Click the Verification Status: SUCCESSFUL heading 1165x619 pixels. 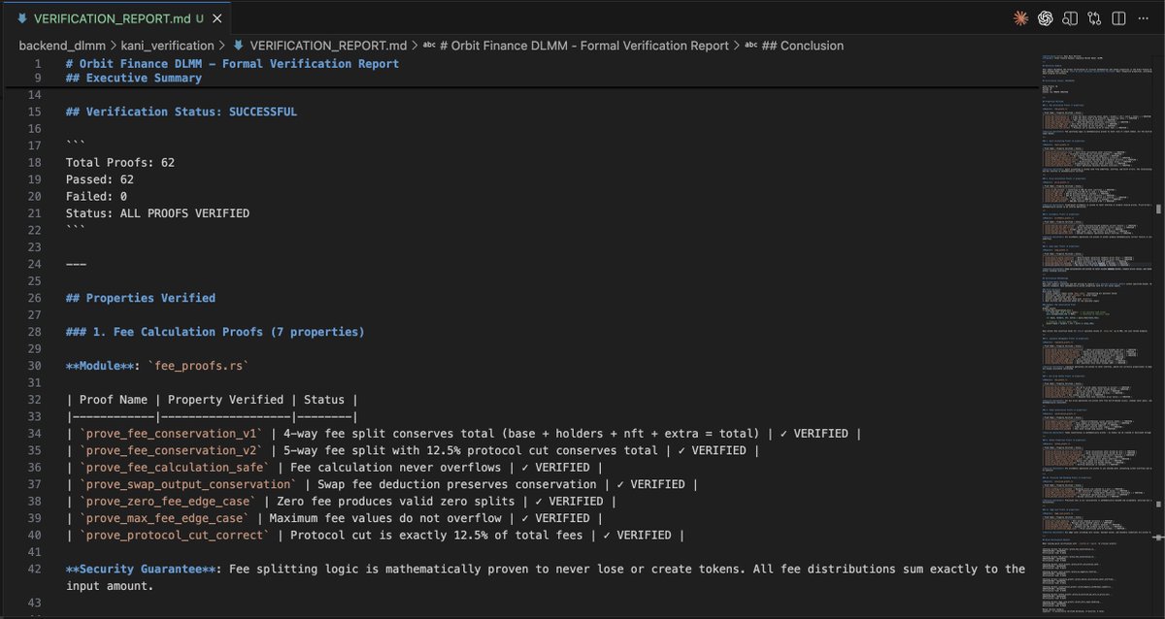[x=182, y=113]
